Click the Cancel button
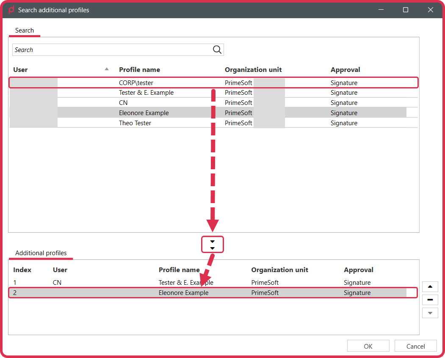Image resolution: width=445 pixels, height=358 pixels. point(415,346)
